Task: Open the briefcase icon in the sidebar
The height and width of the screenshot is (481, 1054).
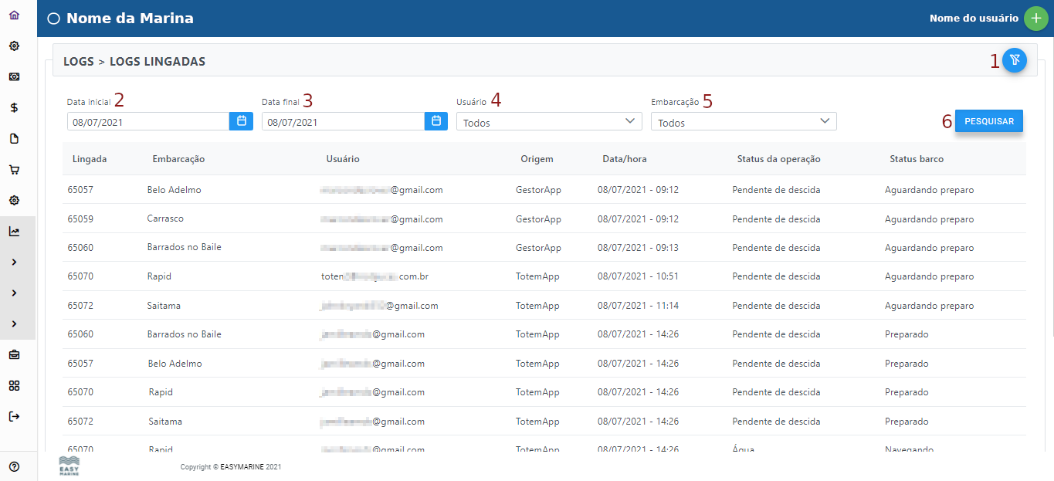Action: (x=14, y=355)
